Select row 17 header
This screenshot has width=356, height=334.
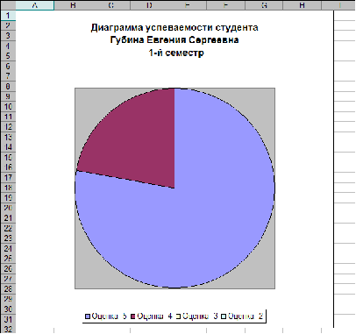point(8,178)
